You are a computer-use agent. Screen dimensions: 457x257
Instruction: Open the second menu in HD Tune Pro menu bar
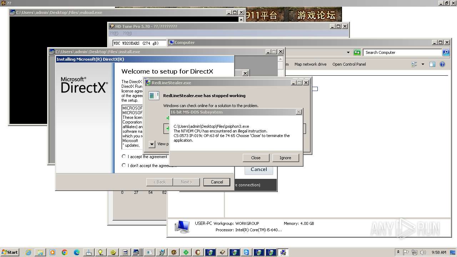(x=127, y=33)
